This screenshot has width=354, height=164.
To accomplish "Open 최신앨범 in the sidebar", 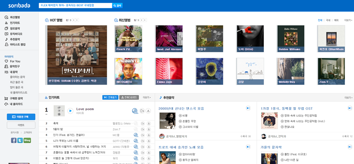I will [15, 17].
